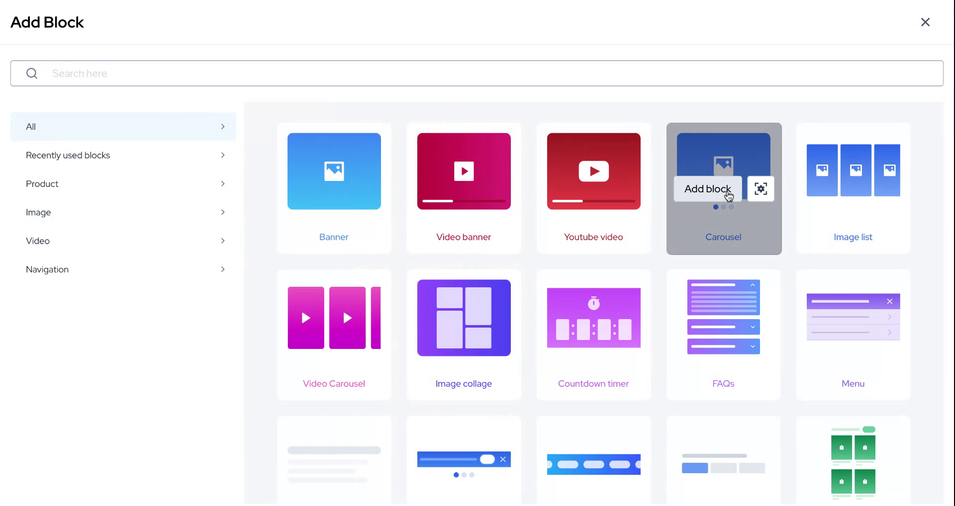Viewport: 955px width, 506px height.
Task: Expand the Product row chevron
Action: (x=223, y=184)
